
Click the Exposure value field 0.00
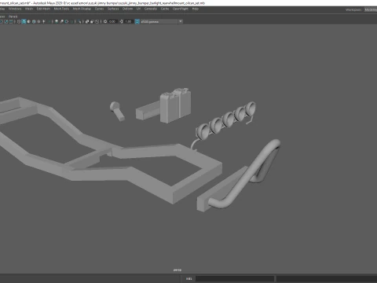pyautogui.click(x=112, y=21)
